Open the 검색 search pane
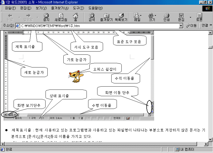 92,17
